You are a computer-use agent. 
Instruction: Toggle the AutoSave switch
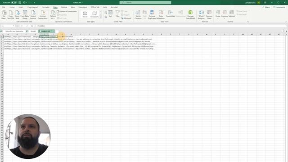coord(14,3)
